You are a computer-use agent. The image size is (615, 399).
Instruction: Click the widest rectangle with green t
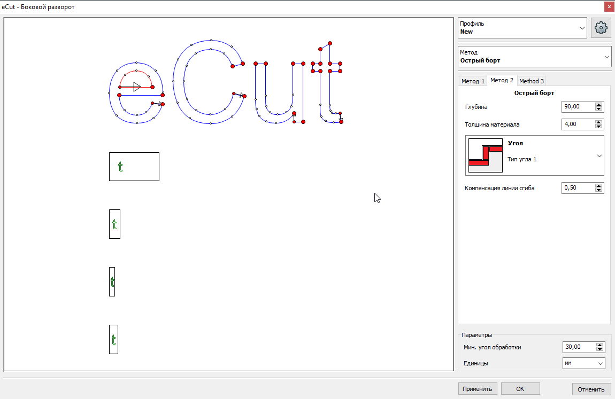tap(134, 167)
